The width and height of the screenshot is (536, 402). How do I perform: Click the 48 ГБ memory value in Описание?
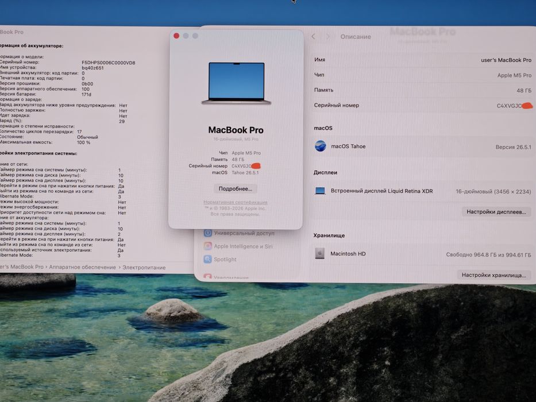coord(524,91)
